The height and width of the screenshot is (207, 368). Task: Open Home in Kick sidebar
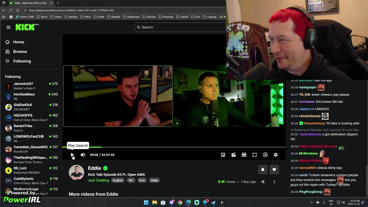pos(18,42)
